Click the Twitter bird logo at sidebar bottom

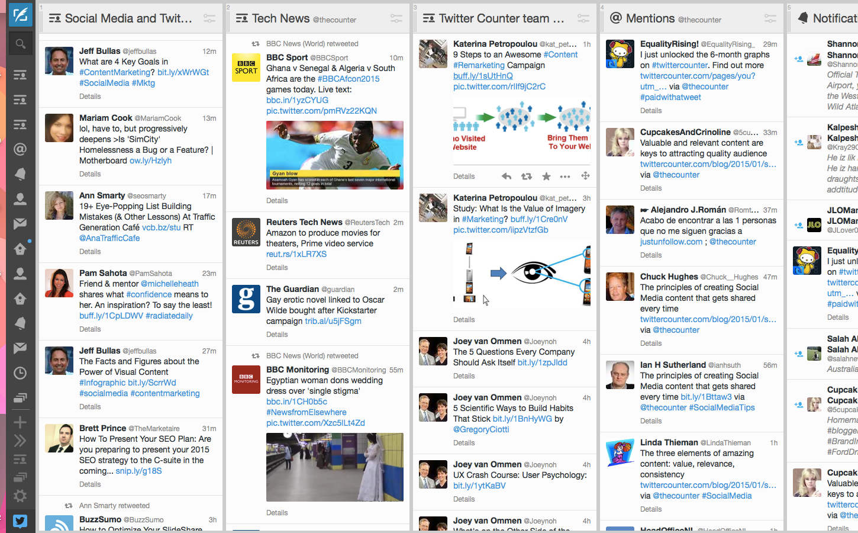pyautogui.click(x=20, y=521)
